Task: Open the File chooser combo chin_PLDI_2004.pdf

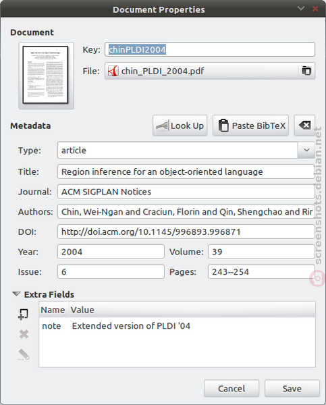Action: coord(210,71)
